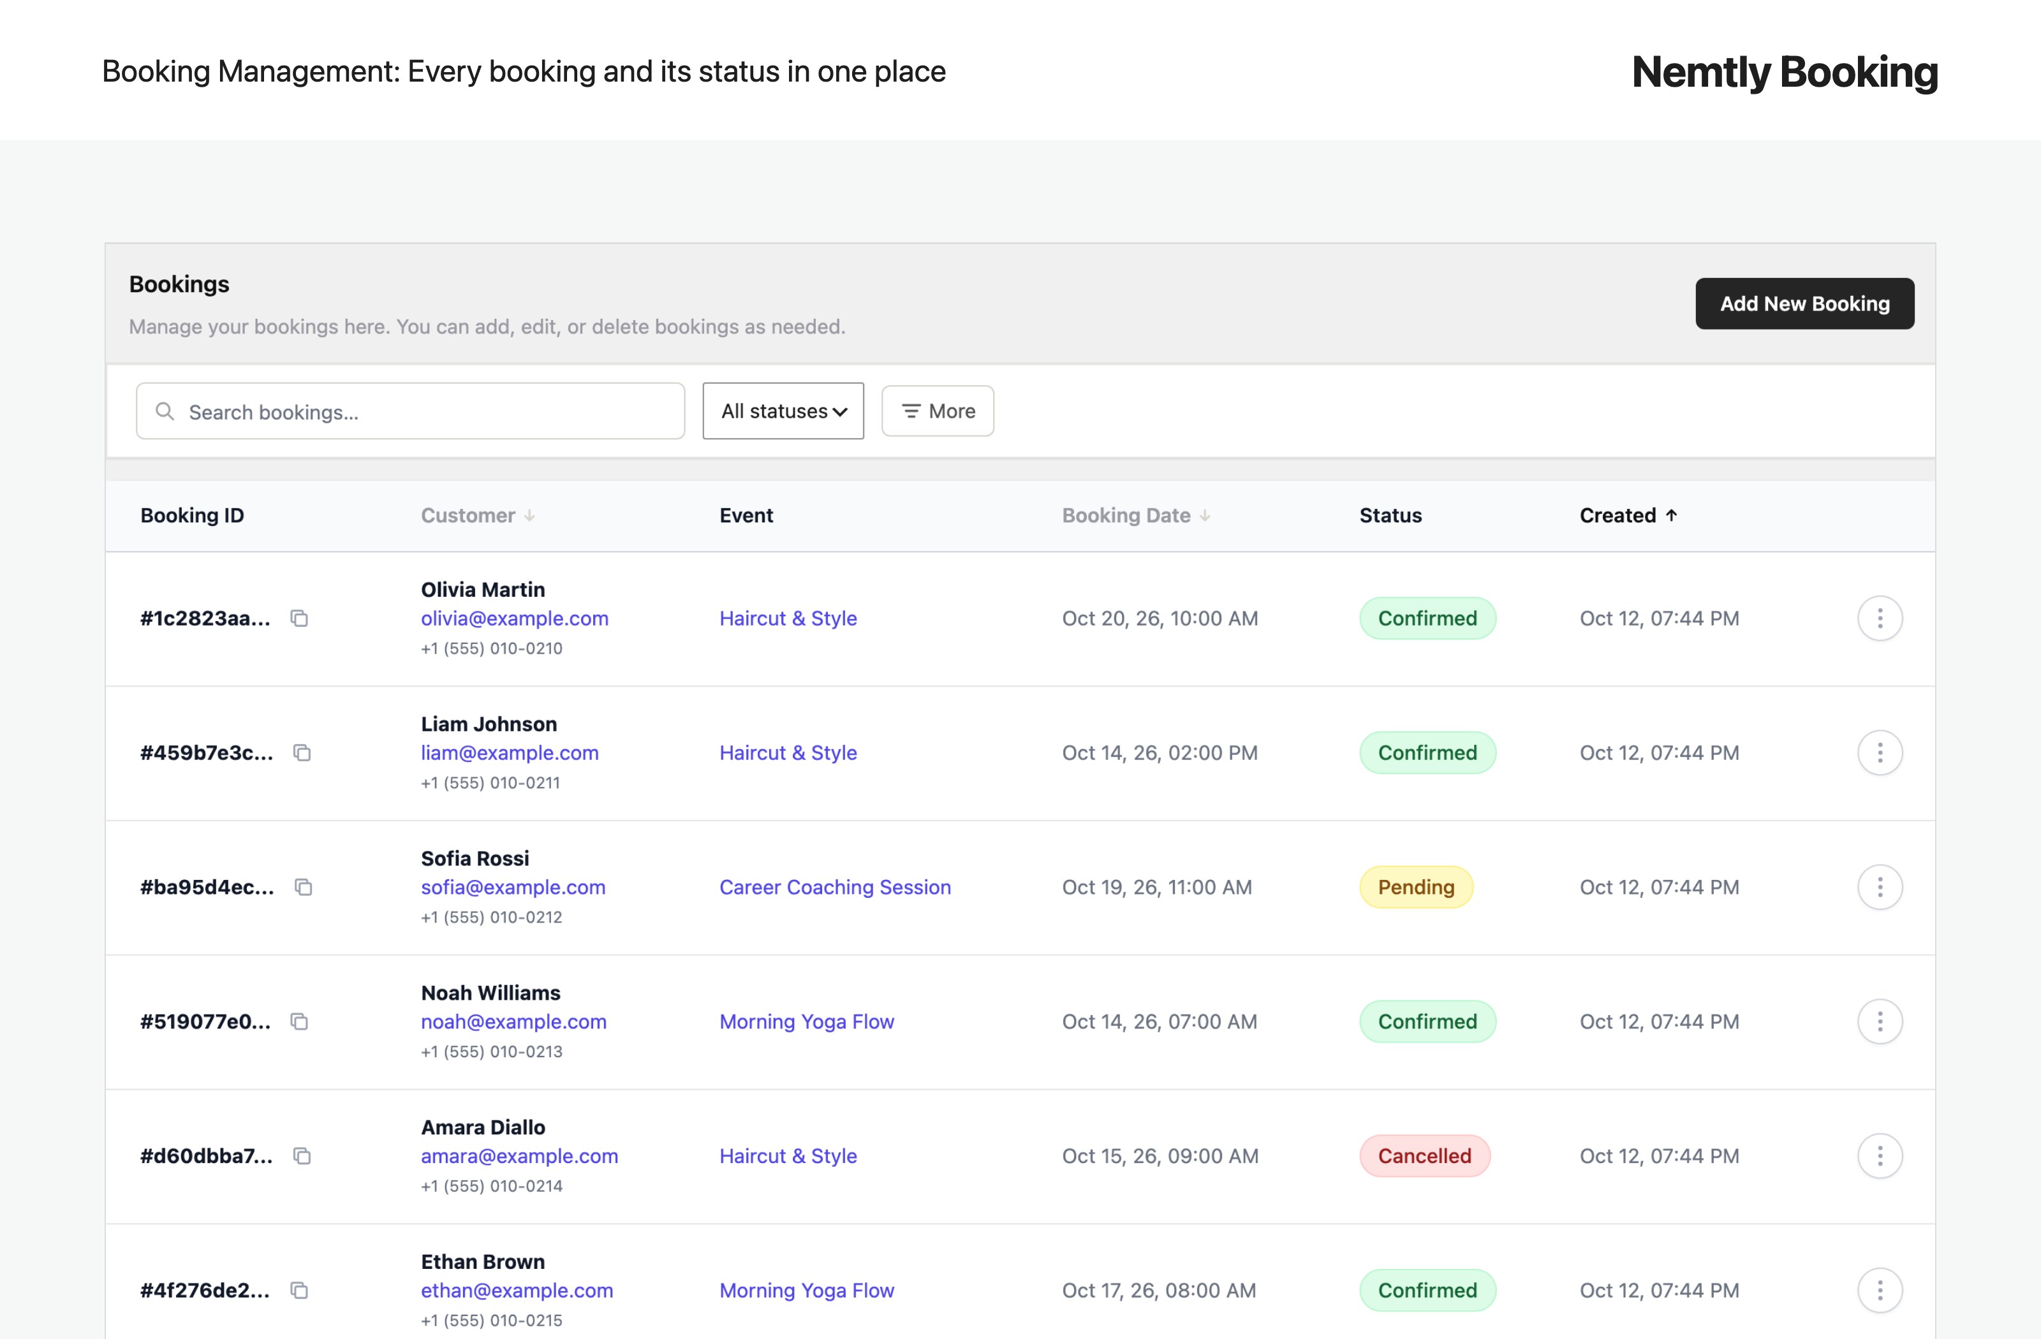Click phone number +1 (555) 010-0213

pyautogui.click(x=491, y=1052)
